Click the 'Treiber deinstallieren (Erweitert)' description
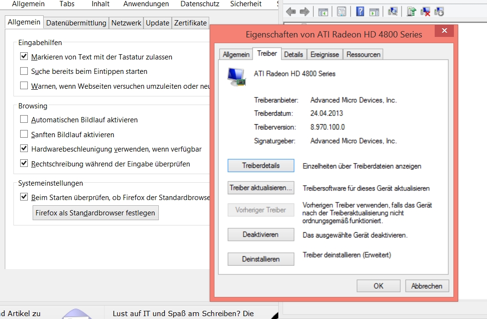Viewport: 487px width, 319px height. point(346,255)
